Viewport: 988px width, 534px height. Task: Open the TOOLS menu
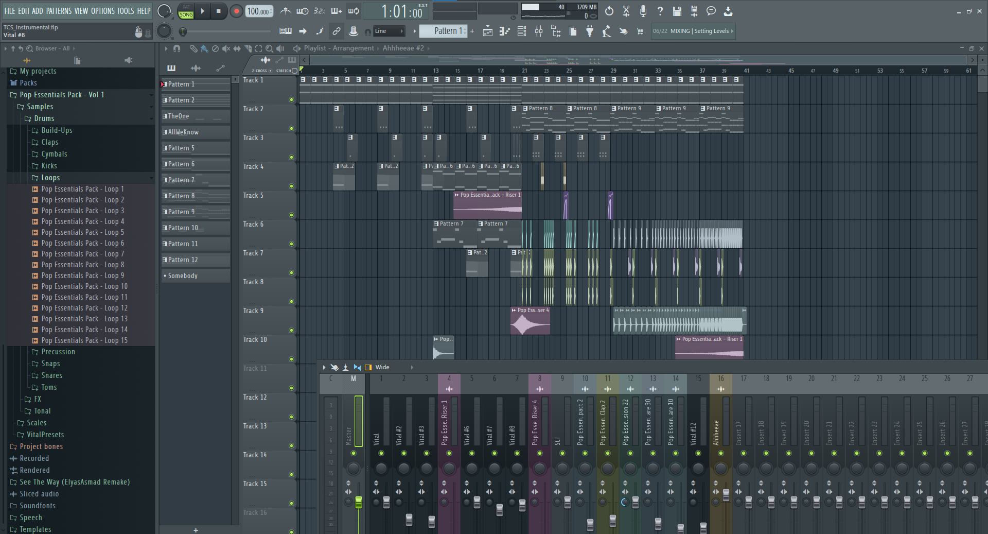(x=126, y=11)
